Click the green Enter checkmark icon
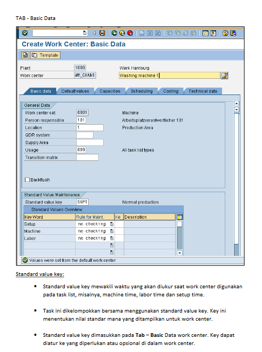The image size is (262, 352). [25, 33]
